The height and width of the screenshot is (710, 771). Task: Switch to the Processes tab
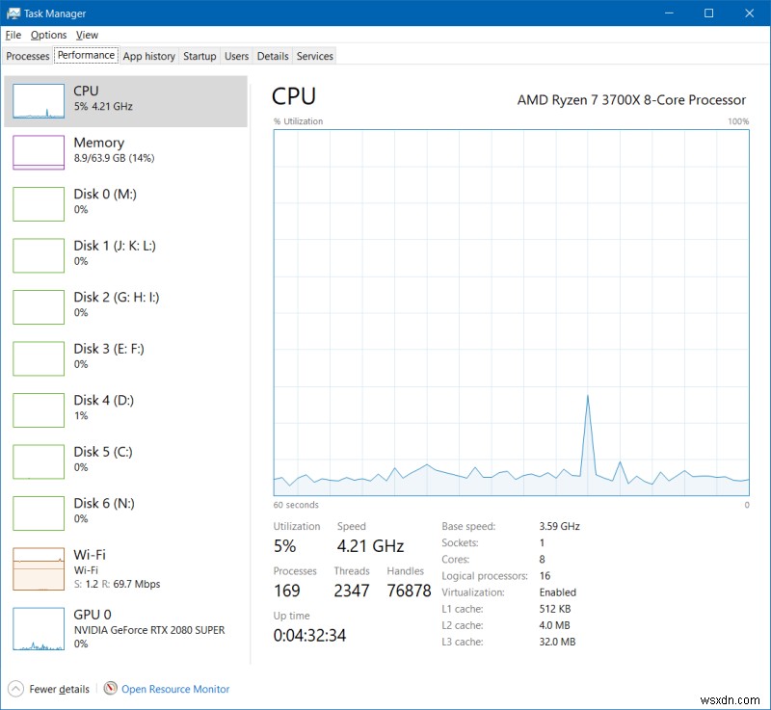point(27,56)
